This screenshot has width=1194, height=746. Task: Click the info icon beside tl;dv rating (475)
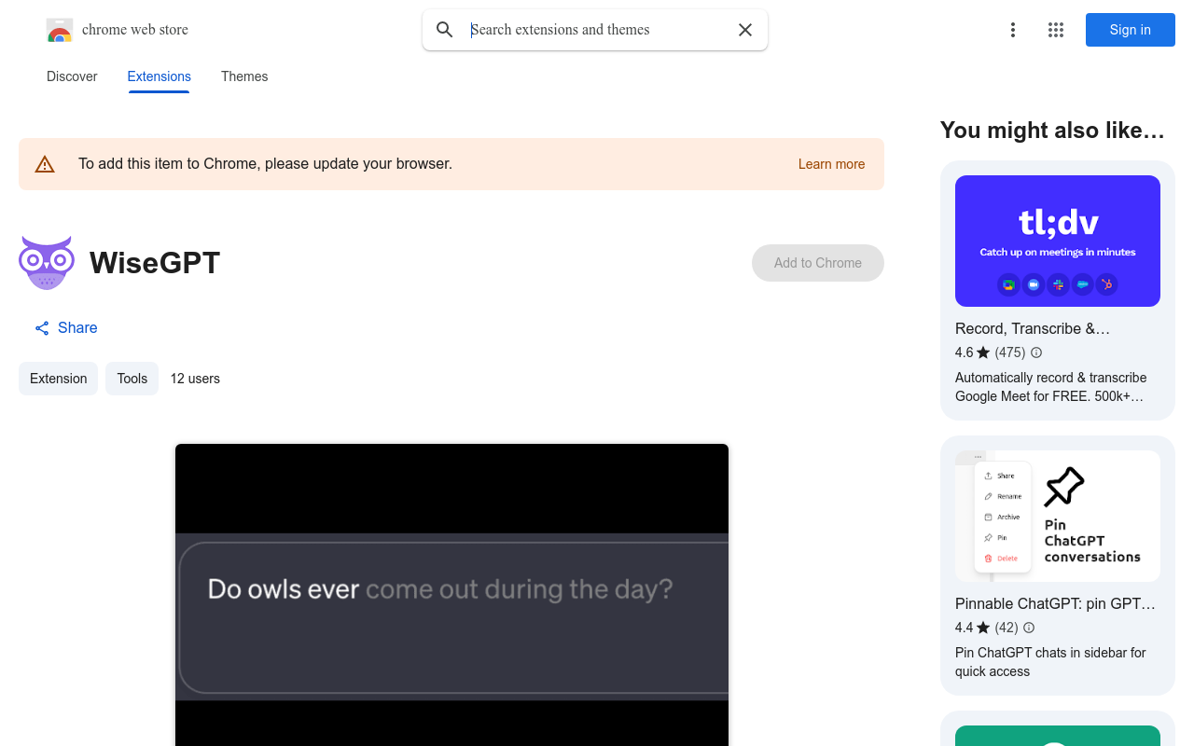1036,352
